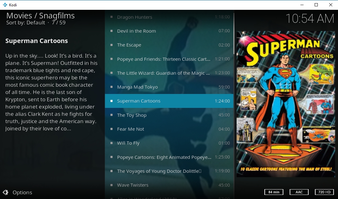This screenshot has height=199, width=338.
Task: Click the 1:24:00 duration of Superman Cartoons
Action: [x=222, y=101]
